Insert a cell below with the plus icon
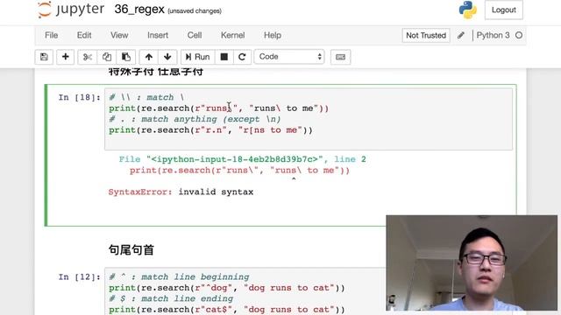The image size is (561, 315). pos(66,57)
